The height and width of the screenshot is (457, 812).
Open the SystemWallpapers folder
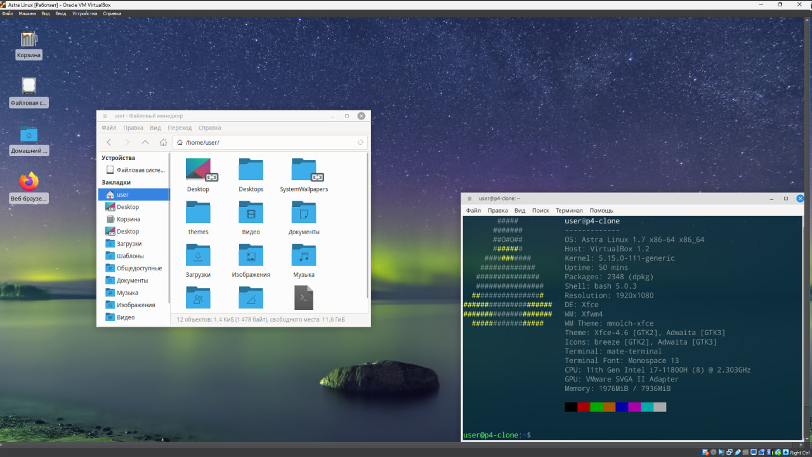(304, 175)
